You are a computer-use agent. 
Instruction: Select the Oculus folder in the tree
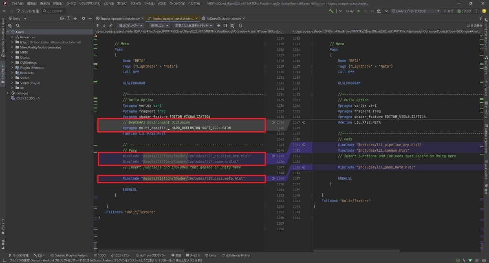tap(24, 57)
